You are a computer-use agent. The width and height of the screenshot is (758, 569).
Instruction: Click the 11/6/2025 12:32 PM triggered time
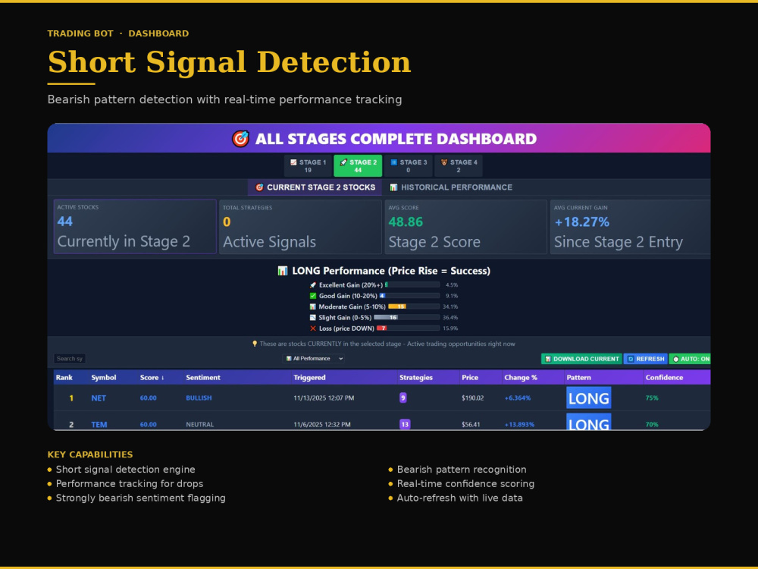point(322,424)
